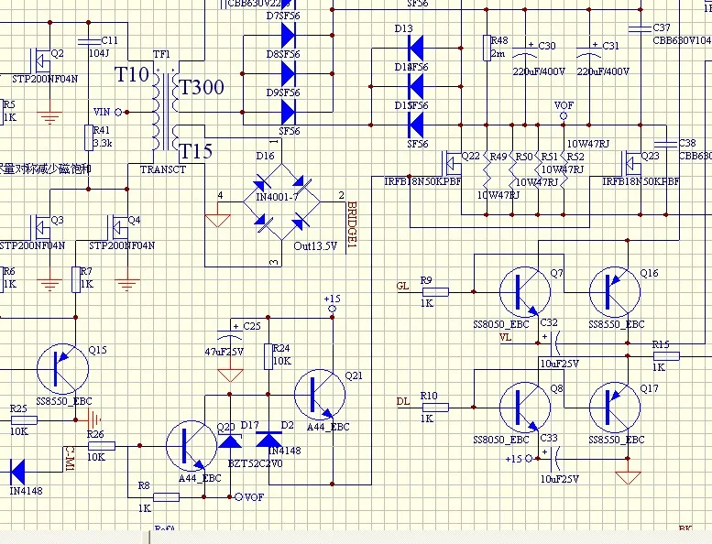Select the D13 diode symbol

pyautogui.click(x=416, y=48)
